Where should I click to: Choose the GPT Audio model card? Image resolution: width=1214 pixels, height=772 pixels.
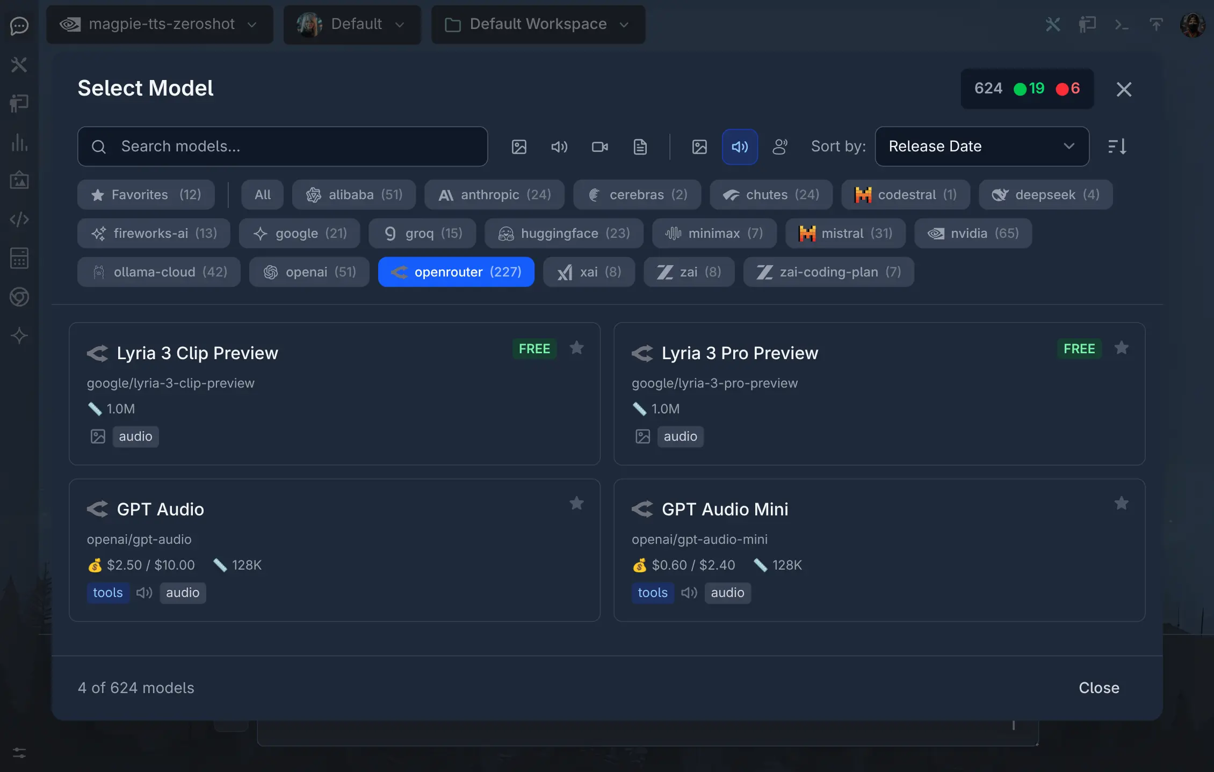click(x=335, y=550)
